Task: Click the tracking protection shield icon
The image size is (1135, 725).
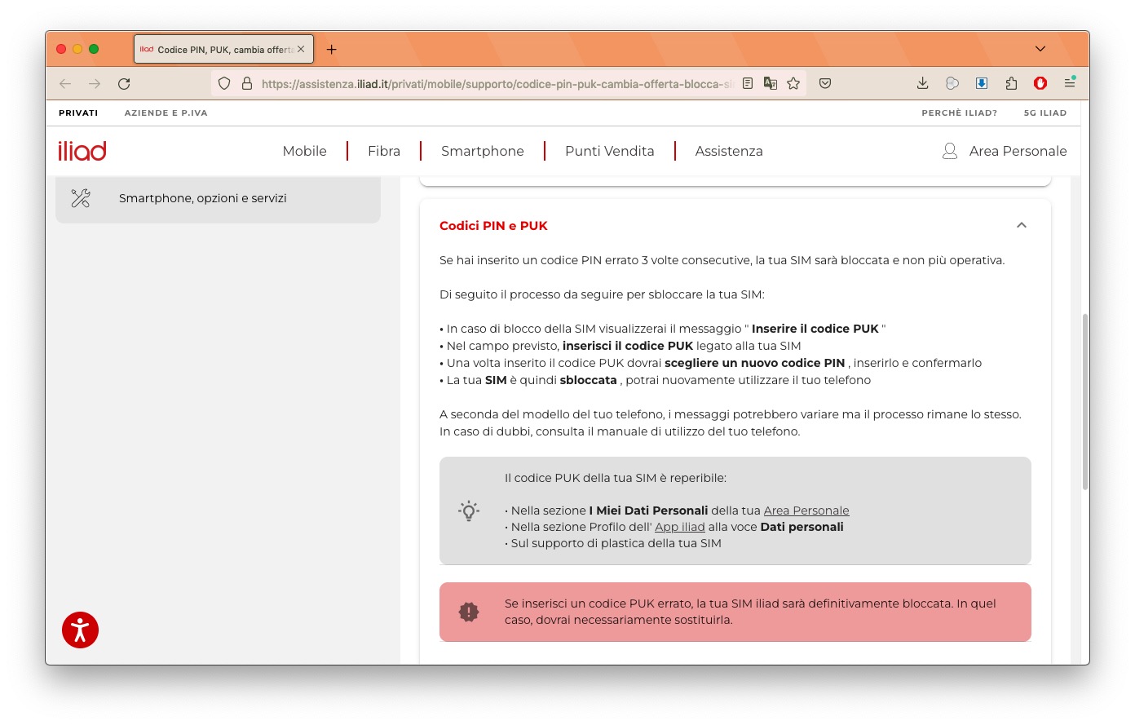Action: 223,82
